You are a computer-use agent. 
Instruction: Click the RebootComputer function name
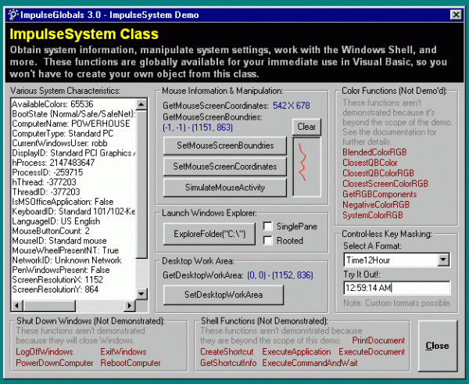pos(131,363)
